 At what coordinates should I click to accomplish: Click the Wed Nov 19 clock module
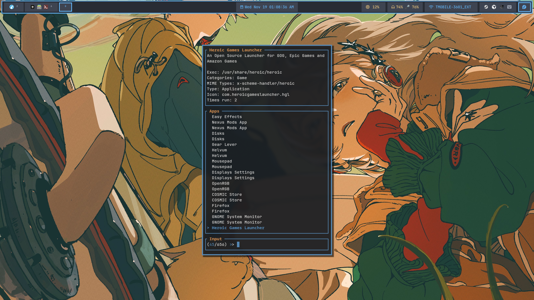click(267, 7)
